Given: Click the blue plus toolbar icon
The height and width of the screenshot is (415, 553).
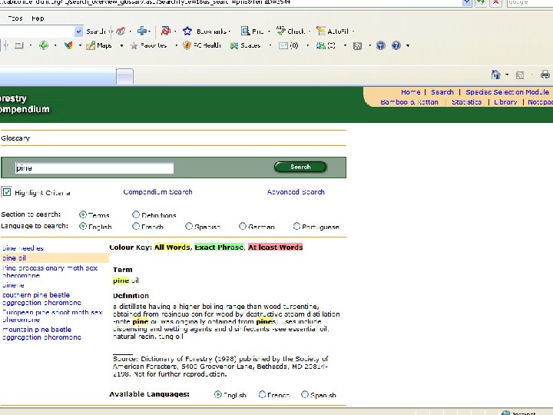Looking at the screenshot, I should [142, 31].
